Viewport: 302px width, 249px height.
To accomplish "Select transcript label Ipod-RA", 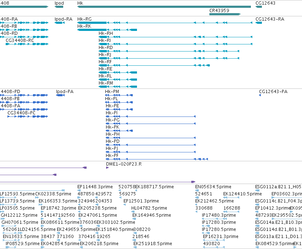I will (x=64, y=19).
